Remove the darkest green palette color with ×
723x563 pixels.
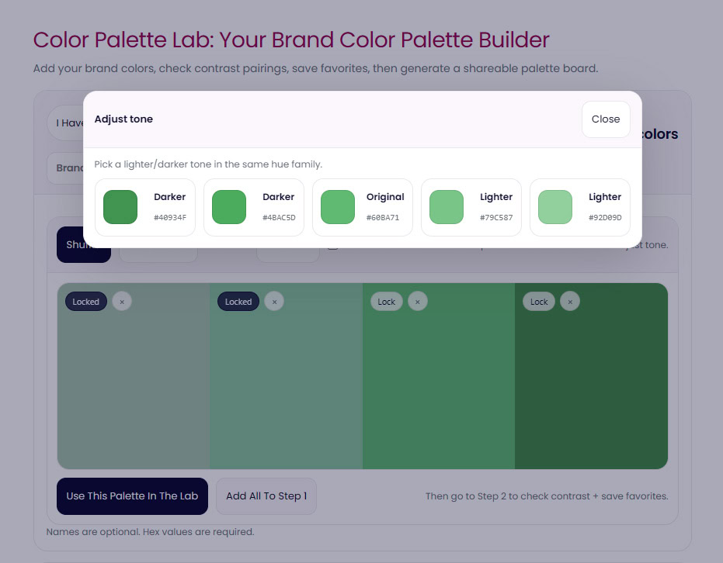pos(570,302)
